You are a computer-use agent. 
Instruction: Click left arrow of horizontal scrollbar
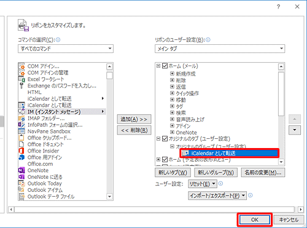(x=11, y=210)
